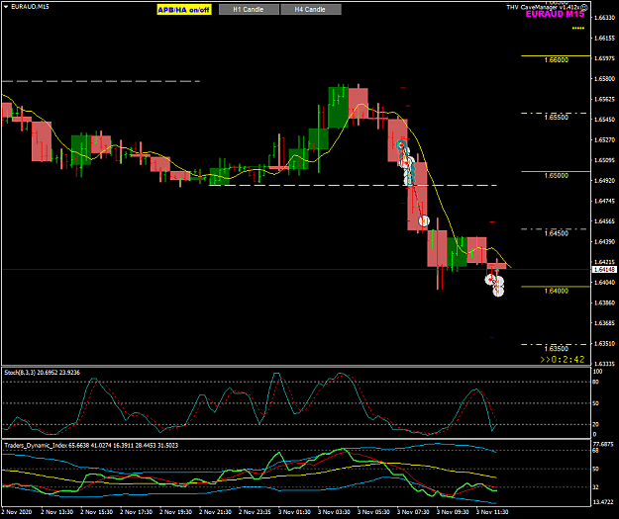The height and width of the screenshot is (519, 619).
Task: Click the 3 Nov 01:30 time label
Action: [x=294, y=512]
